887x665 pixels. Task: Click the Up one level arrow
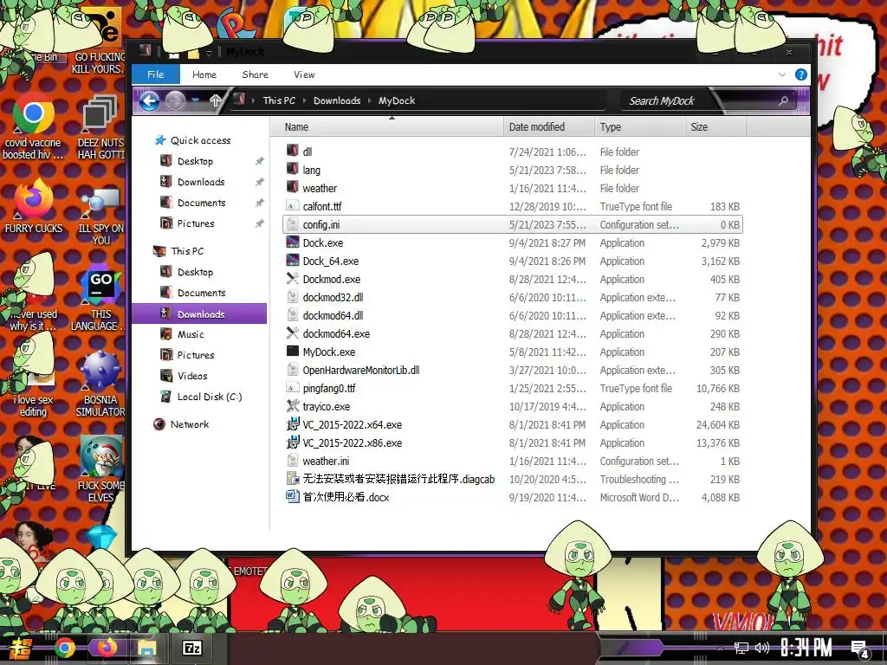tap(216, 100)
